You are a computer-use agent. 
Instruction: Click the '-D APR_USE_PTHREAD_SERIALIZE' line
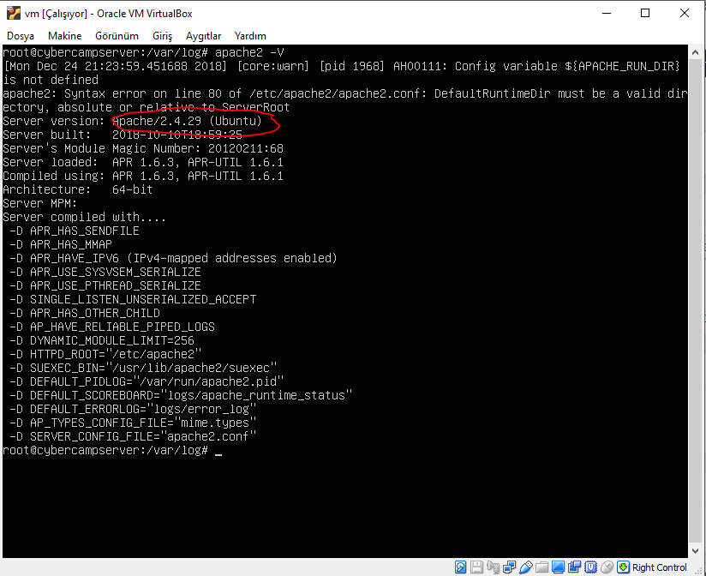click(105, 285)
